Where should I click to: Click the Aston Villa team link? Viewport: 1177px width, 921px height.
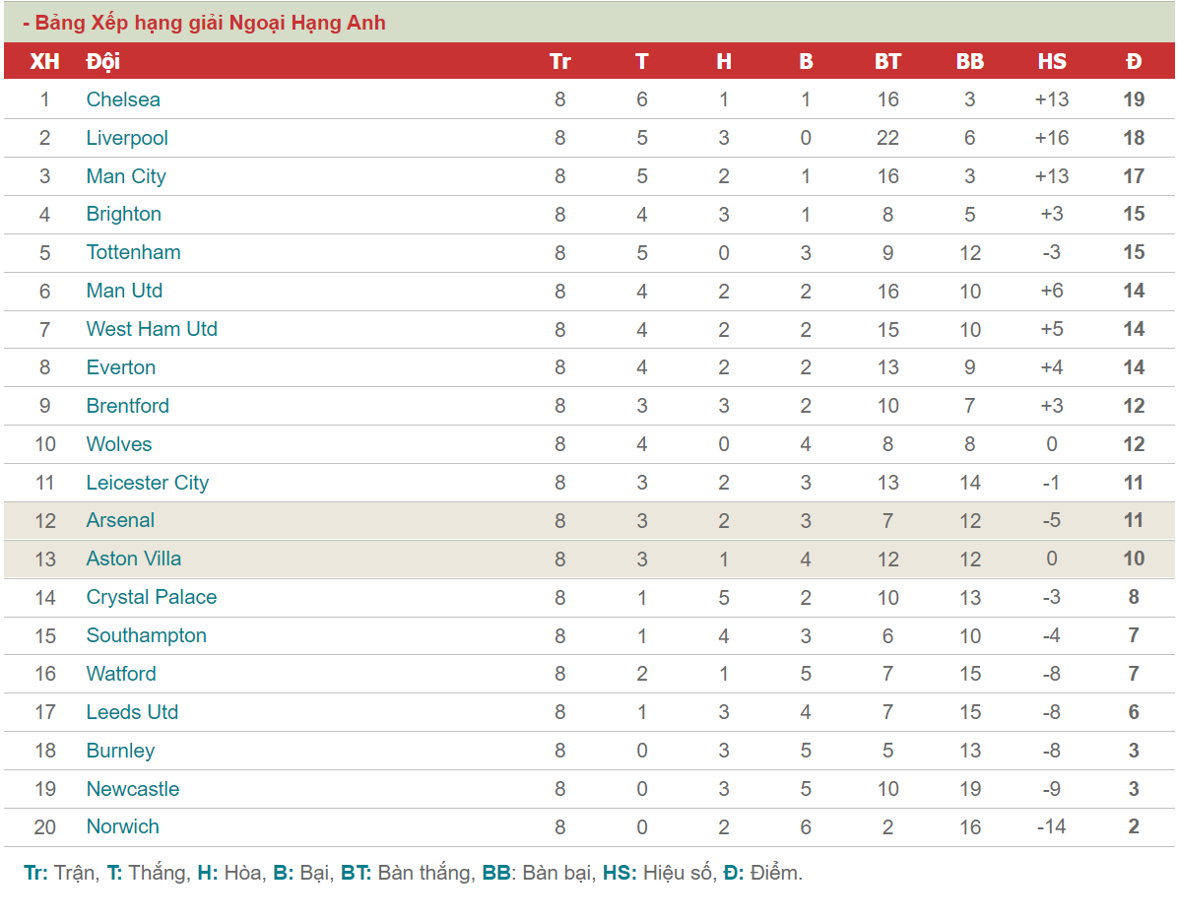tap(134, 559)
